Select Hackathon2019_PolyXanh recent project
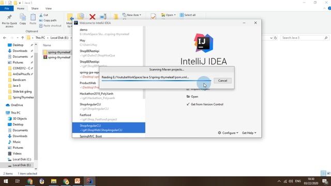This screenshot has width=331, height=186. (109, 96)
